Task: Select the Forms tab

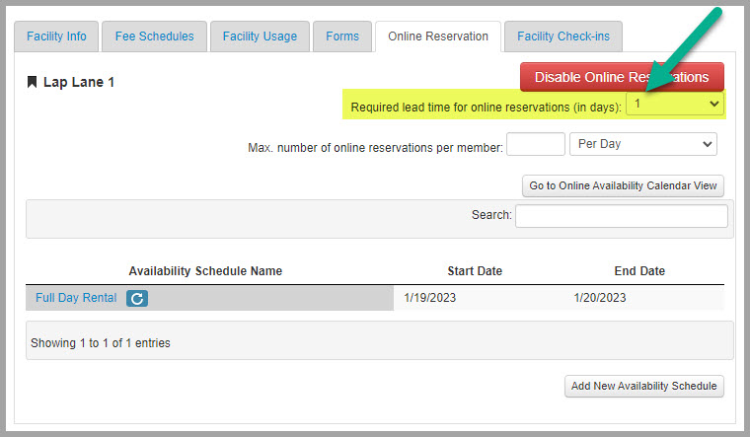Action: [342, 36]
